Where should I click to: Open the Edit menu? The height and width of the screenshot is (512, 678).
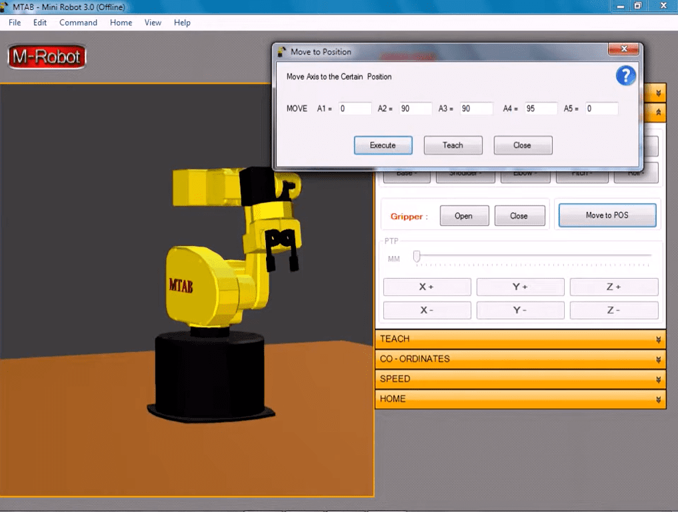40,23
